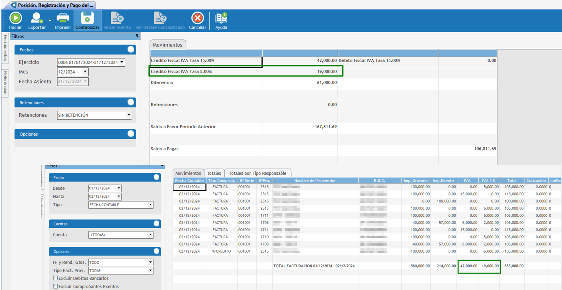The image size is (562, 290).
Task: Click the Imprimir printer icon
Action: point(63,18)
